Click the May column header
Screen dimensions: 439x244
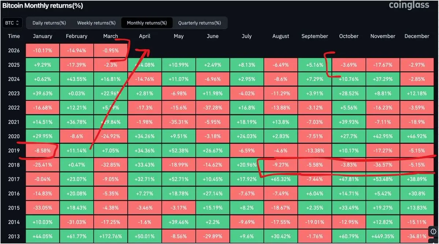click(x=179, y=36)
